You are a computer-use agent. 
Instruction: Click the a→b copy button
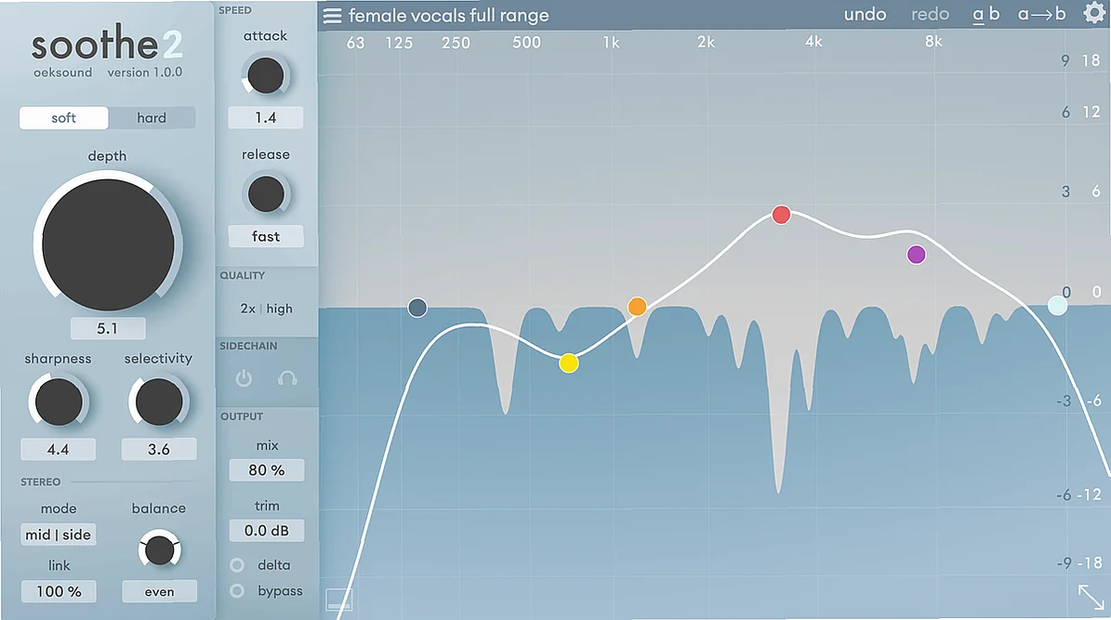(1041, 15)
